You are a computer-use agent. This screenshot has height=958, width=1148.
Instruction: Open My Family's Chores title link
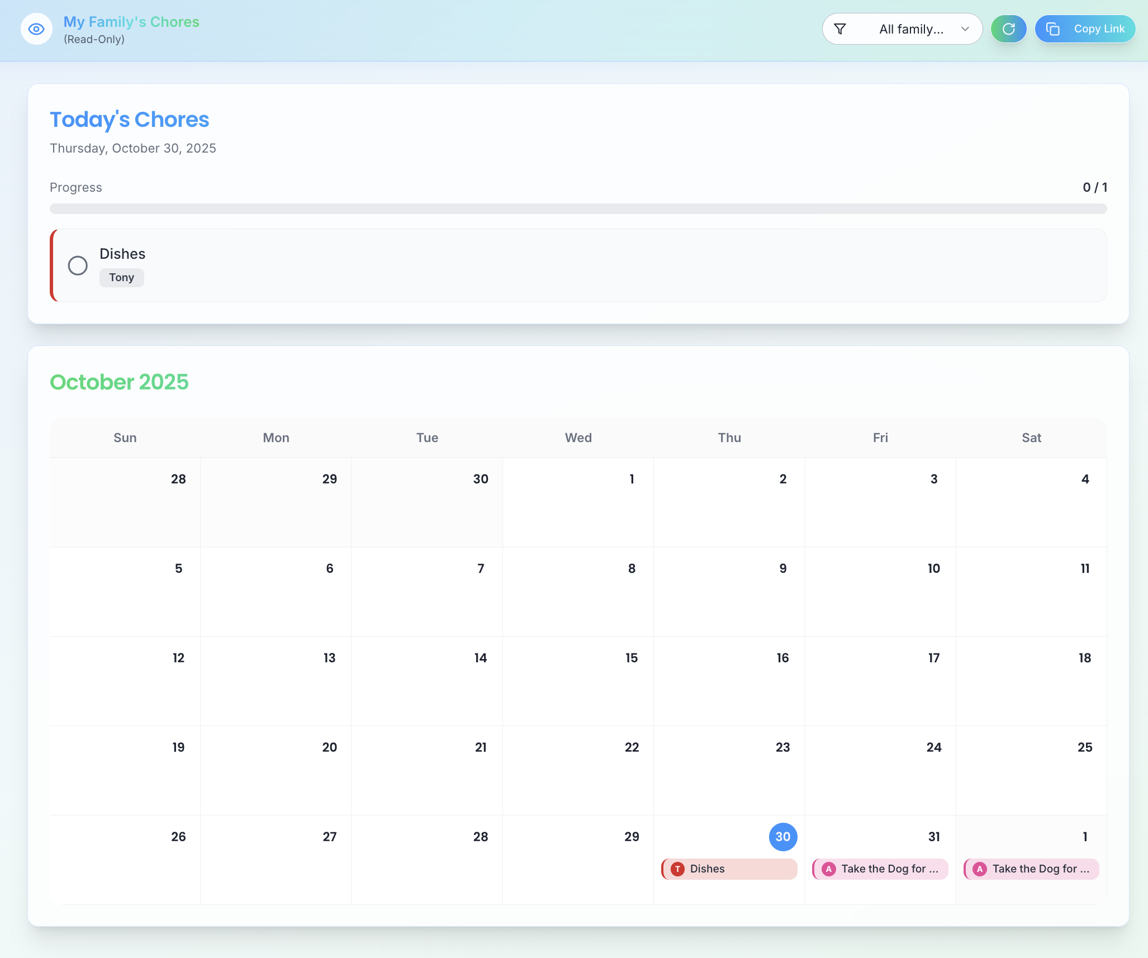(x=131, y=22)
